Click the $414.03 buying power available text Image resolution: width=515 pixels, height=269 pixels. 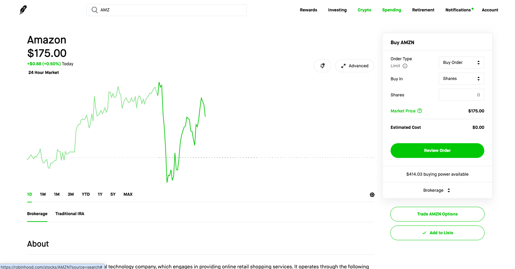(x=437, y=174)
